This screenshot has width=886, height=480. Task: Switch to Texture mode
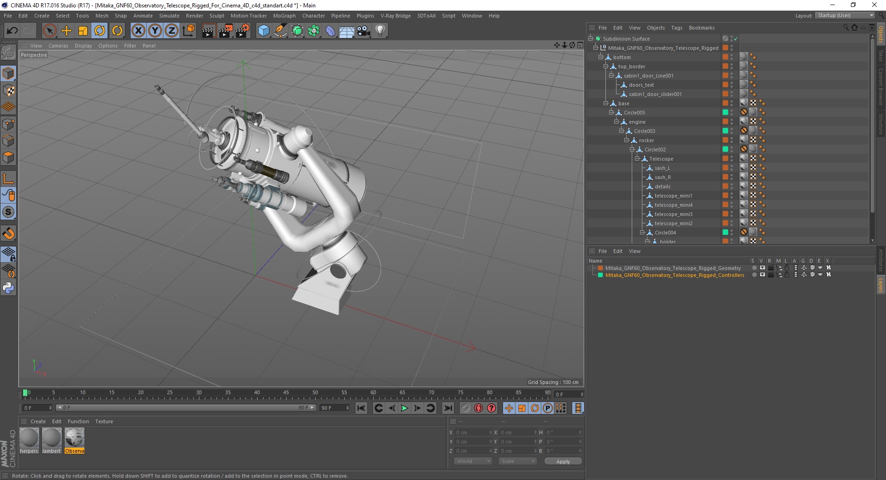[8, 90]
